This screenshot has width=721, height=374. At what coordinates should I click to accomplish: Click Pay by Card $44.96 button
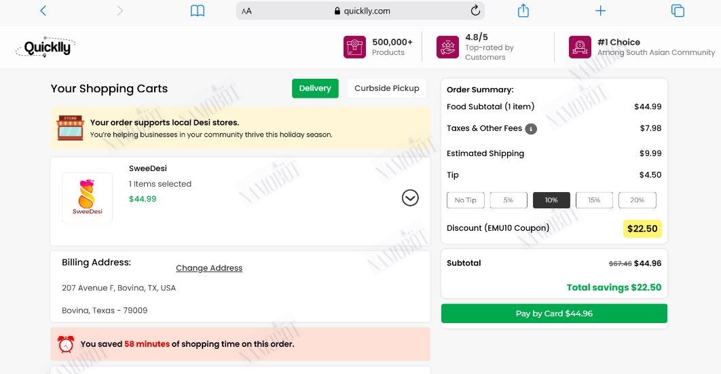tap(554, 314)
